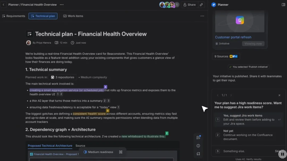The image size is (287, 161).
Task: Close the Jira suggestion card
Action: tap(279, 95)
